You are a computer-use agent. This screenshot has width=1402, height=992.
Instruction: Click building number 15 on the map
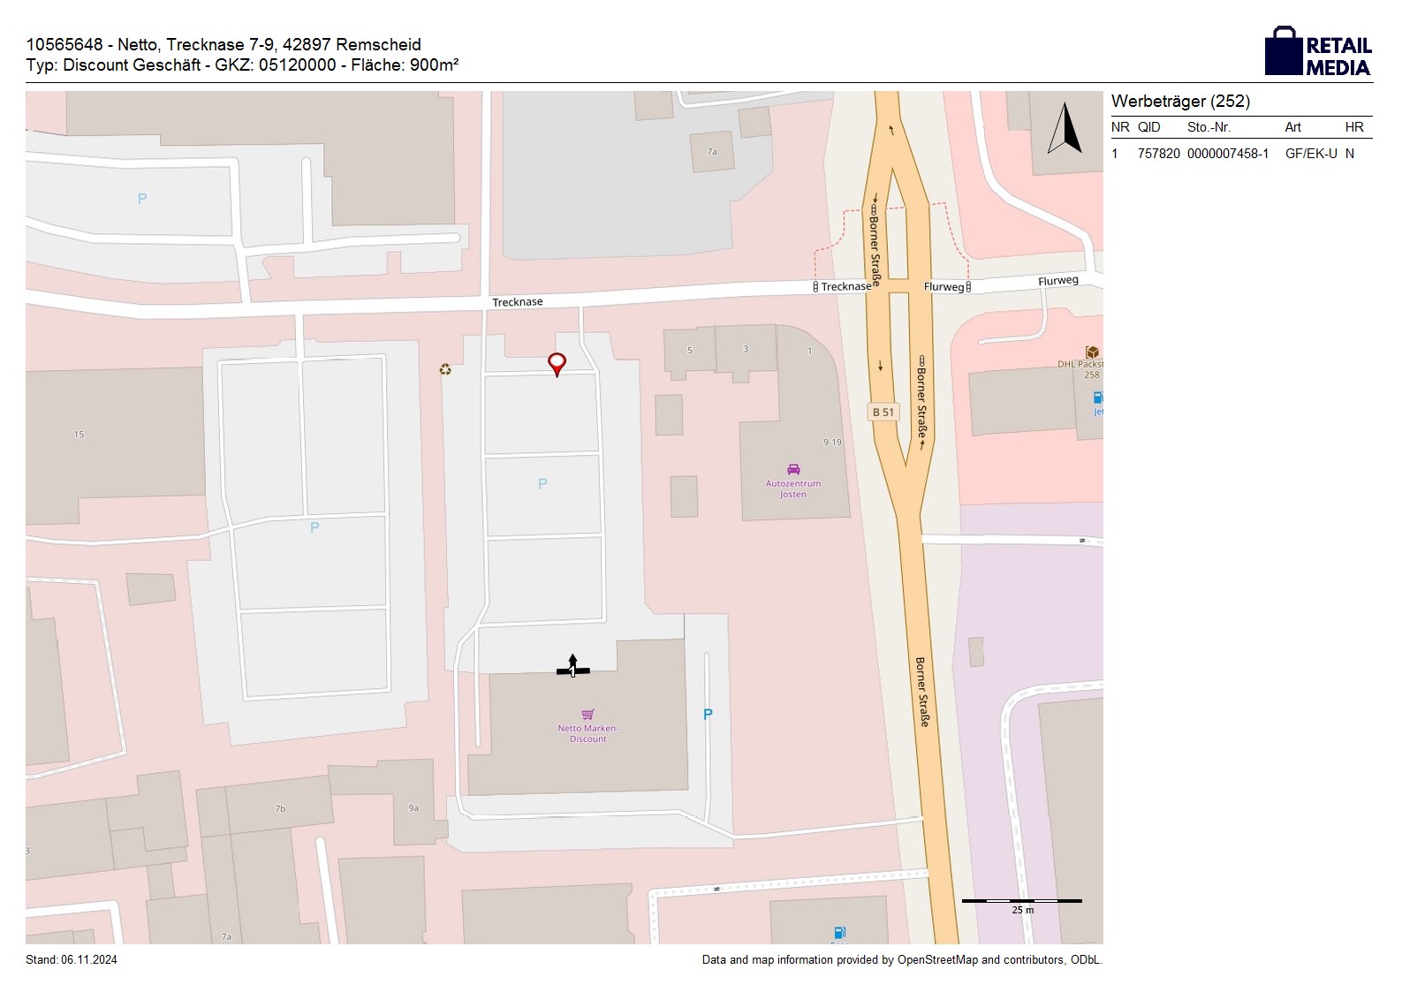click(x=79, y=435)
